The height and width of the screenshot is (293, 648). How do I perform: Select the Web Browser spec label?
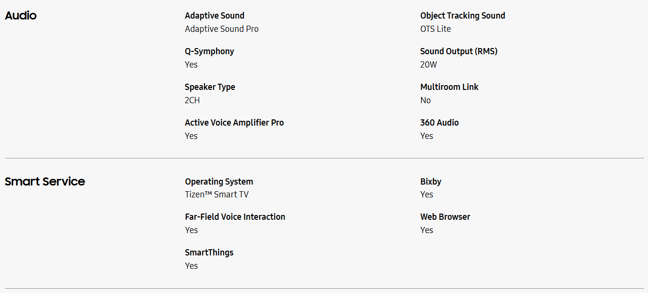pos(445,217)
